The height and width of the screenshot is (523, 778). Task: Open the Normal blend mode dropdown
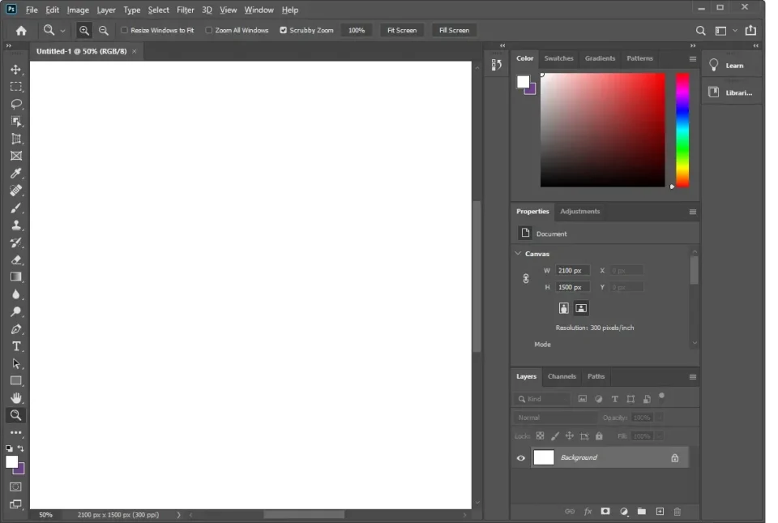pyautogui.click(x=555, y=418)
